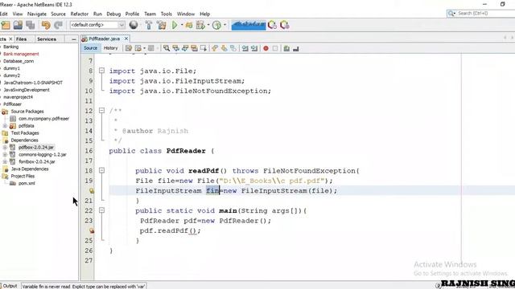
Task: Click the second profiler icon beside memory bar
Action: (x=285, y=25)
